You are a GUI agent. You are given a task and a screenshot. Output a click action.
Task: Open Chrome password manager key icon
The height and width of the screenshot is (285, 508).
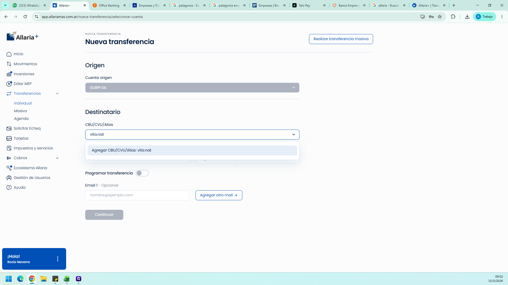tap(431, 17)
